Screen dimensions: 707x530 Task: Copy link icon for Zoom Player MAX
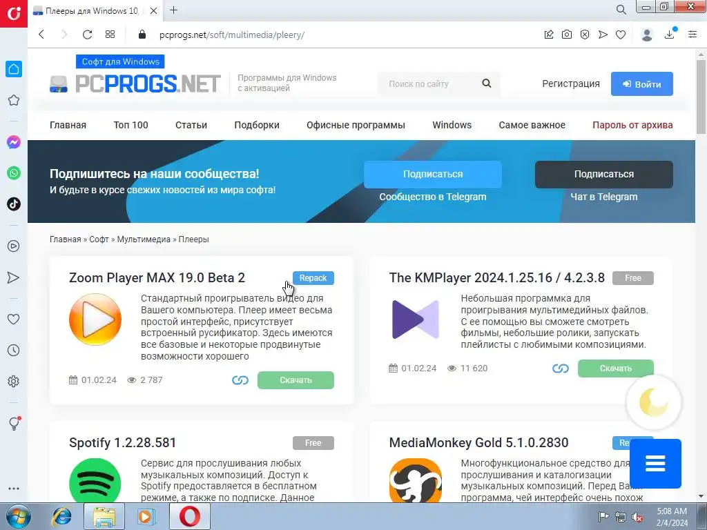click(x=240, y=380)
